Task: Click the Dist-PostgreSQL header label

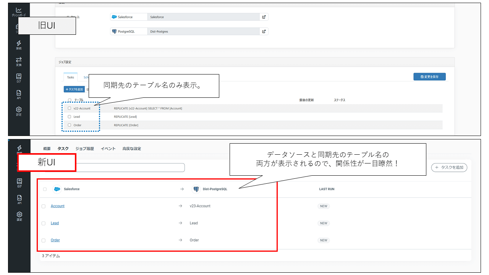Action: pyautogui.click(x=215, y=189)
